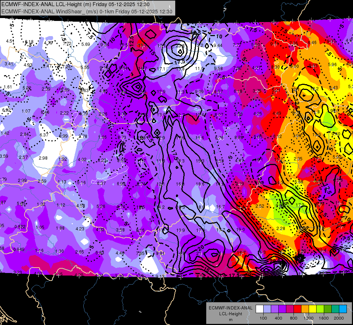Click the grid value 0.949
Image resolution: width=353 pixels, height=325 pixels.
point(19,250)
